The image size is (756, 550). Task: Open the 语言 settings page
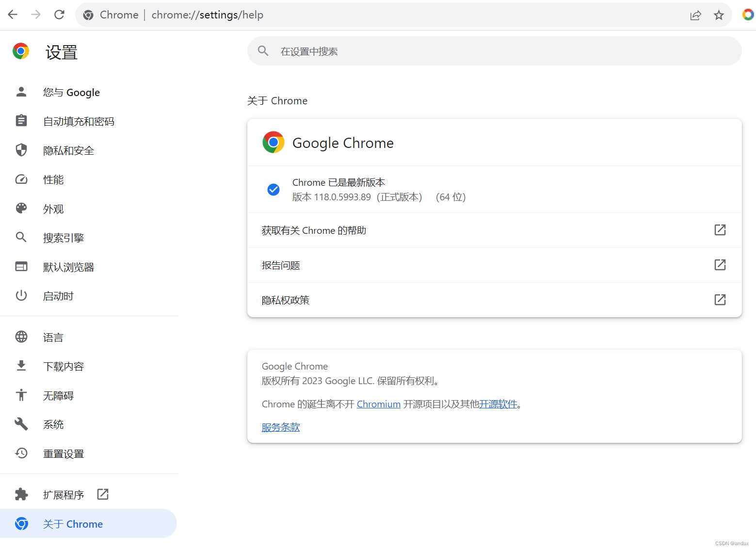click(x=89, y=337)
